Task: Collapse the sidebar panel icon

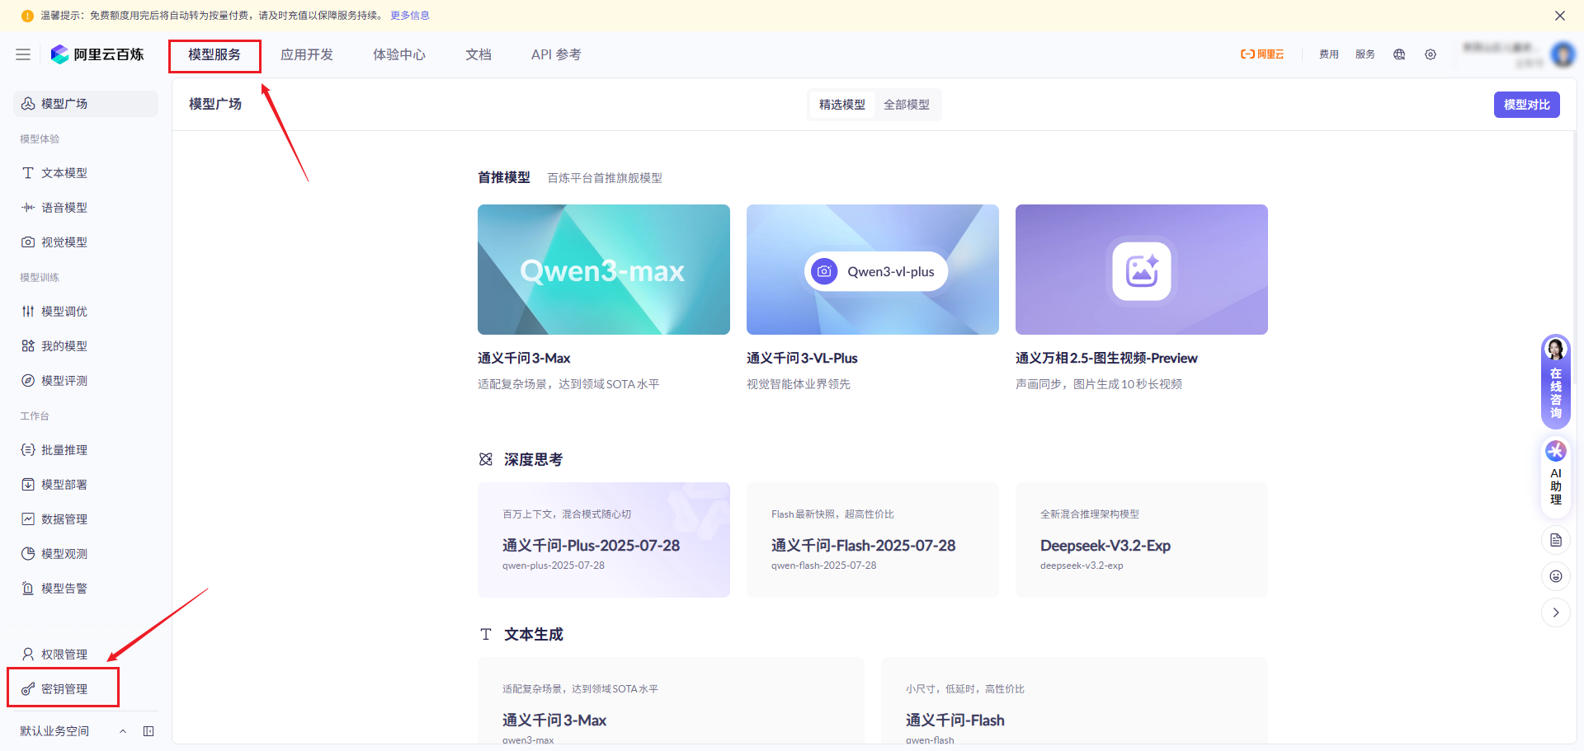Action: (x=148, y=731)
